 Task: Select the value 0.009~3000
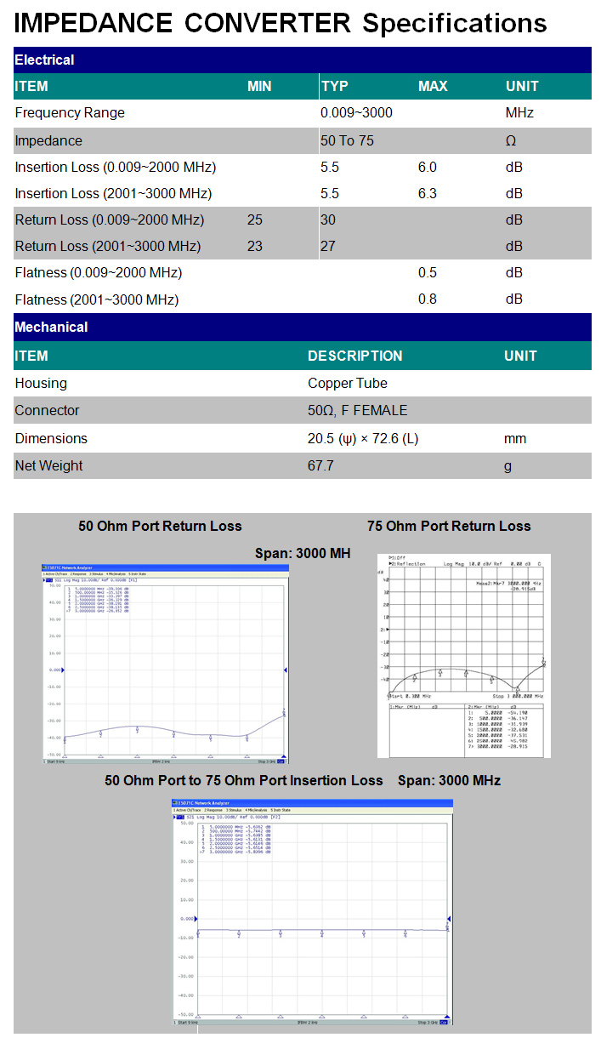click(356, 113)
